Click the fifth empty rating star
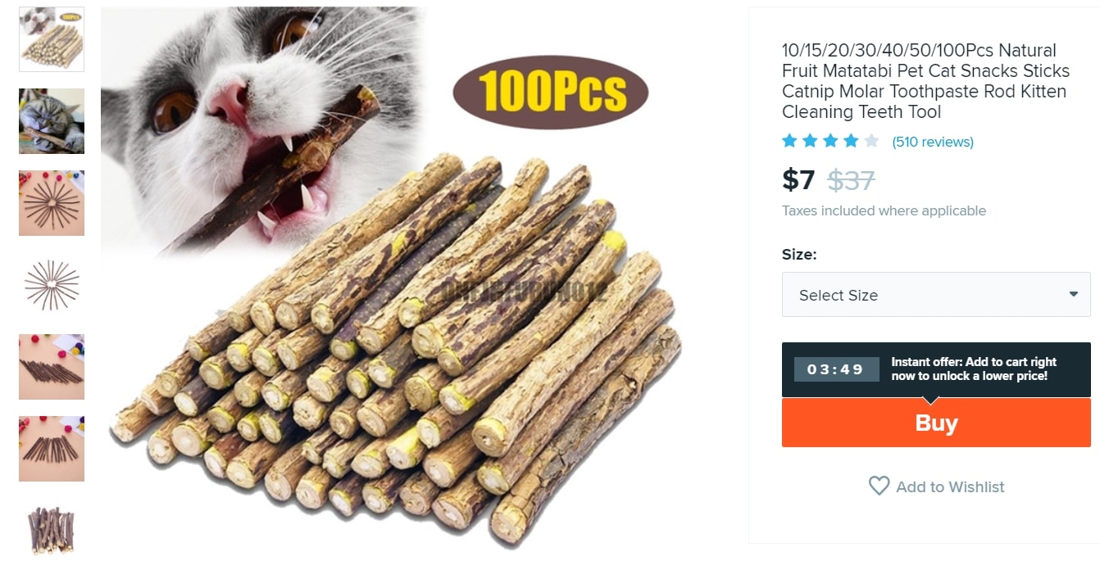1100x561 pixels. [x=871, y=141]
